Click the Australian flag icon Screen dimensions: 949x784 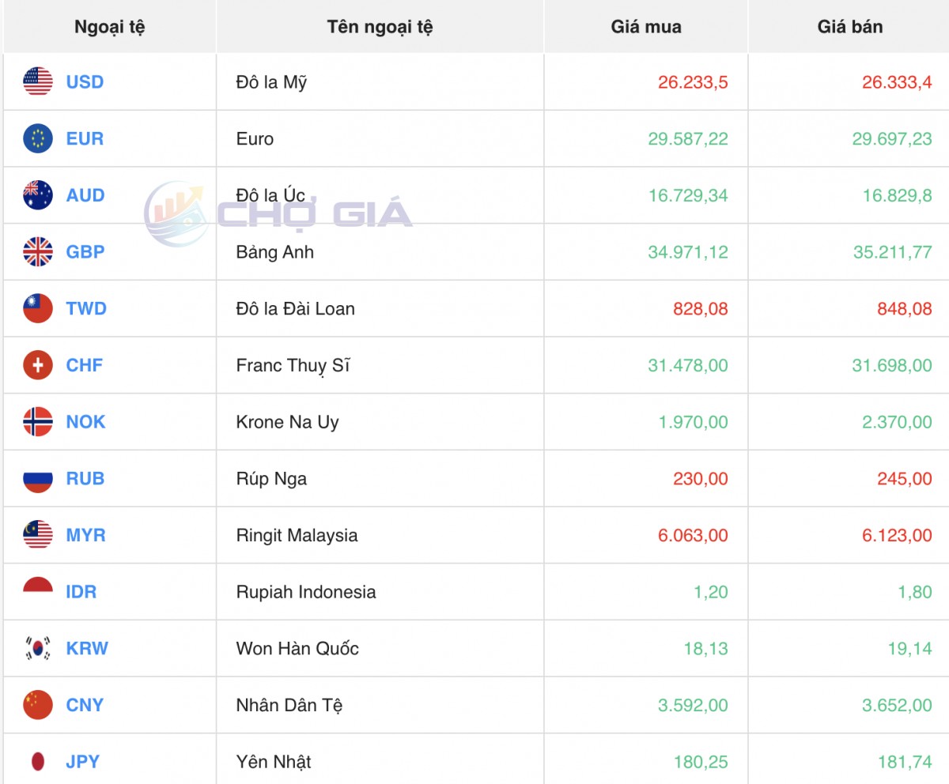(38, 195)
